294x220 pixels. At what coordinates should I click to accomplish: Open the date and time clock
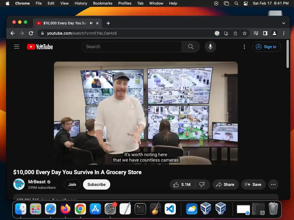(x=270, y=3)
